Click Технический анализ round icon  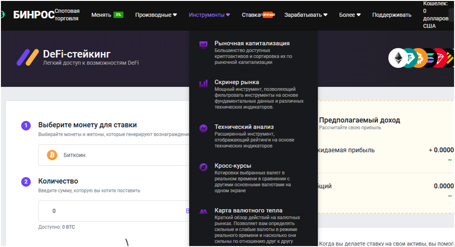[x=203, y=128]
